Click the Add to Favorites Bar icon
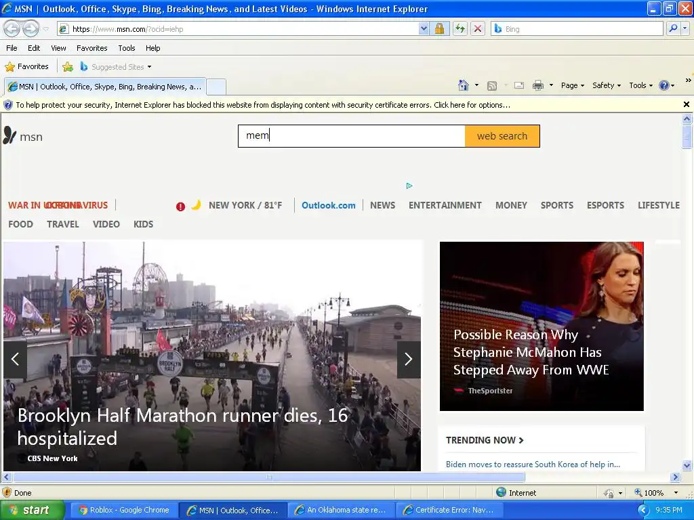694x520 pixels. [68, 67]
